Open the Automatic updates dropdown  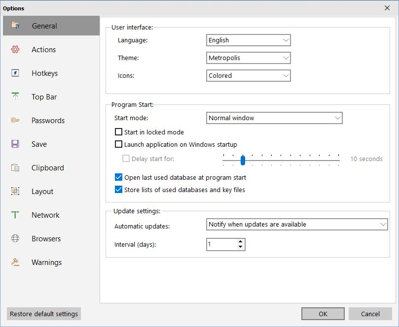[297, 225]
